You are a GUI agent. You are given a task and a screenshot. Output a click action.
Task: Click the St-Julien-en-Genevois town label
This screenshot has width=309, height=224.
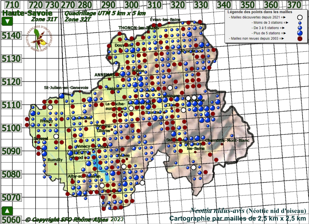click(66, 88)
